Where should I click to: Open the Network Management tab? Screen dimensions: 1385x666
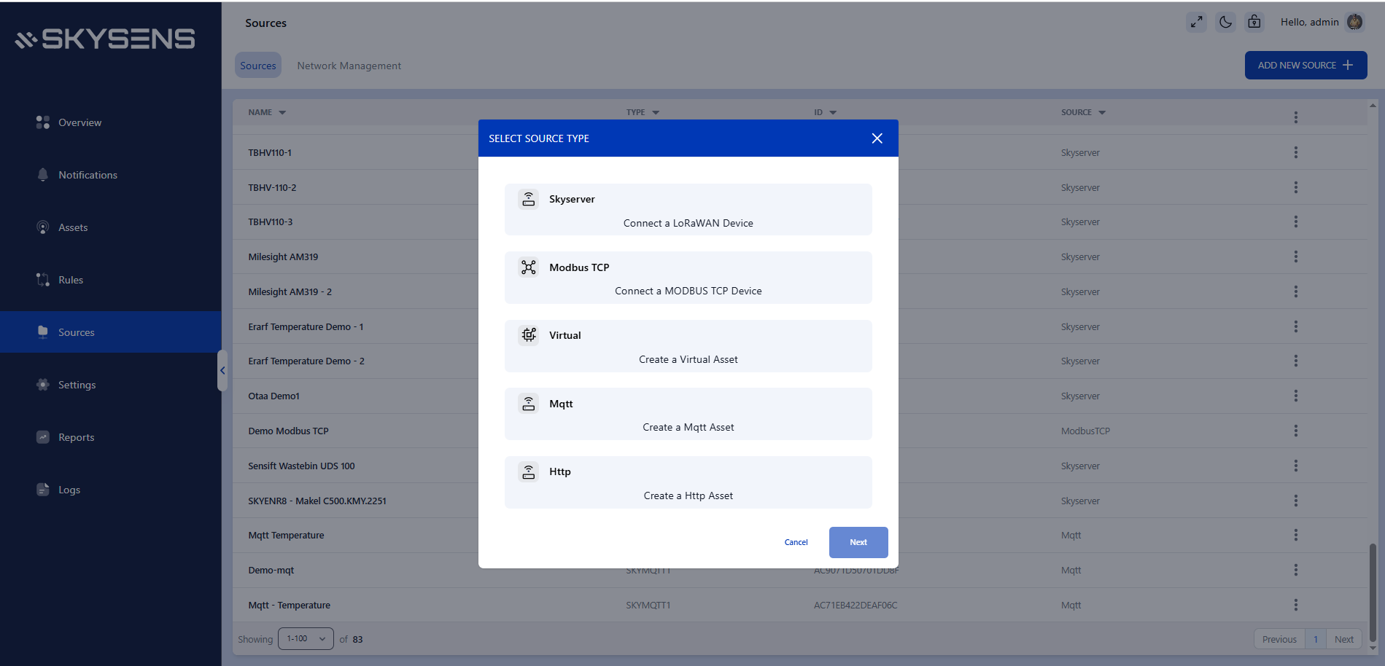[x=349, y=66]
